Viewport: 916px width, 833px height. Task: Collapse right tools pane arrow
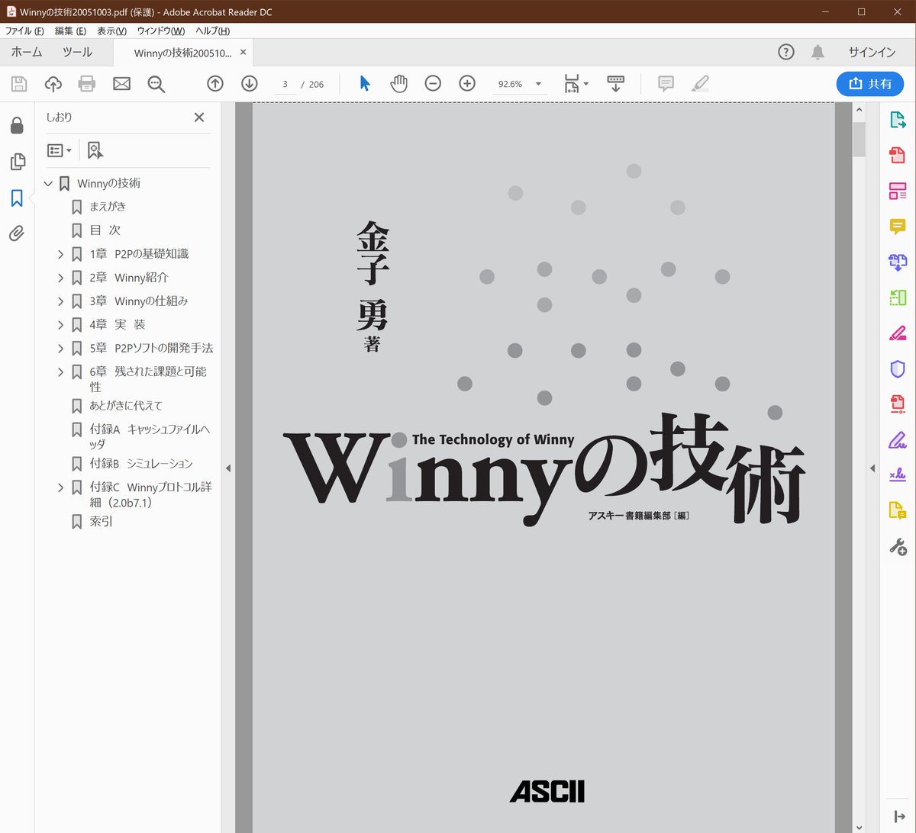tap(872, 468)
